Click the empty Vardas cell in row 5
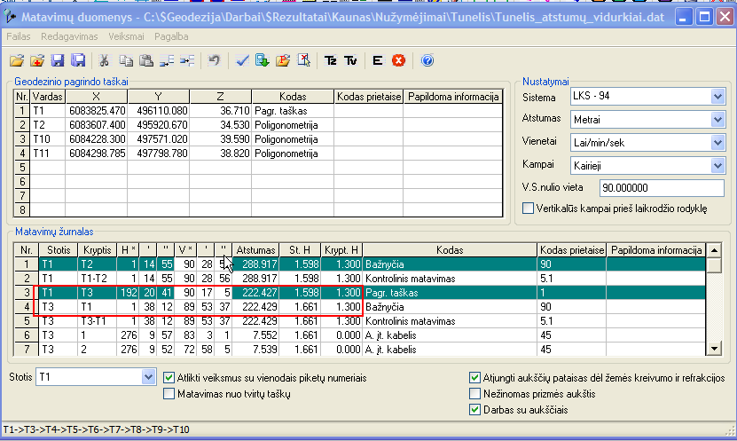737x441 pixels. point(48,168)
